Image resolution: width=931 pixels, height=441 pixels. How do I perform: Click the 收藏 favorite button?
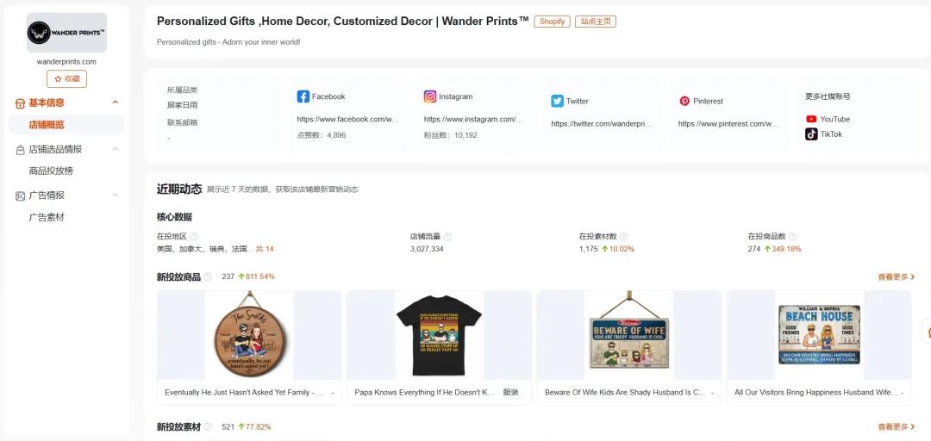coord(66,78)
